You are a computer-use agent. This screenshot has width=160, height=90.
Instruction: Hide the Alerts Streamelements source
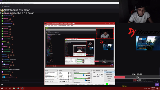(x=68, y=79)
